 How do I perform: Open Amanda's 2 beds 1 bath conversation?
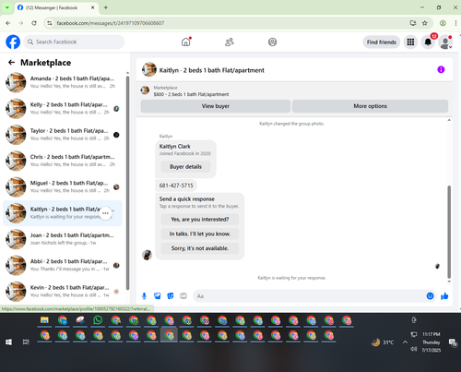[63, 82]
